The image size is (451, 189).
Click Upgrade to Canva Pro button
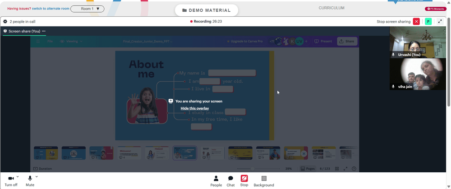245,41
